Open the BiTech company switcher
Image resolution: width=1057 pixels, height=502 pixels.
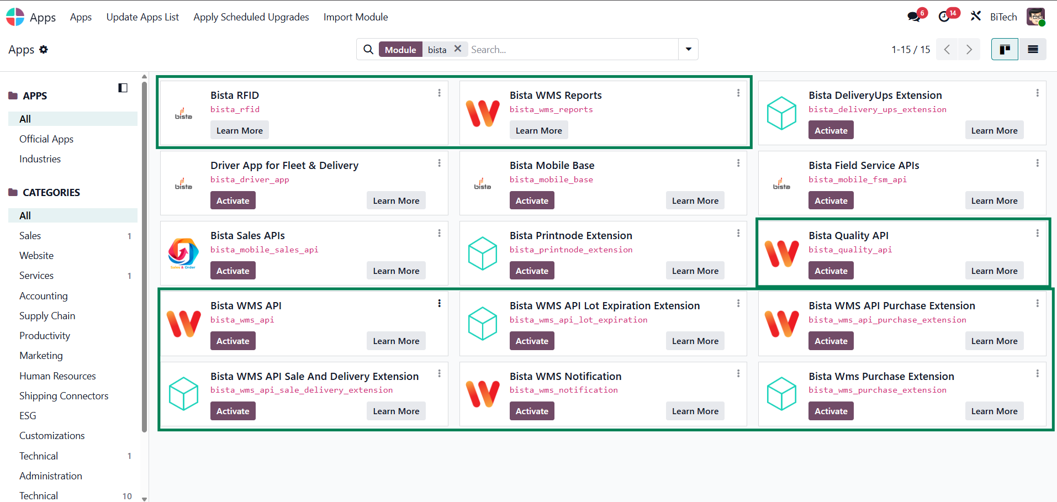pos(1003,17)
